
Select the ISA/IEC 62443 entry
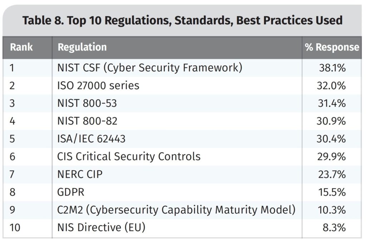pos(91,139)
